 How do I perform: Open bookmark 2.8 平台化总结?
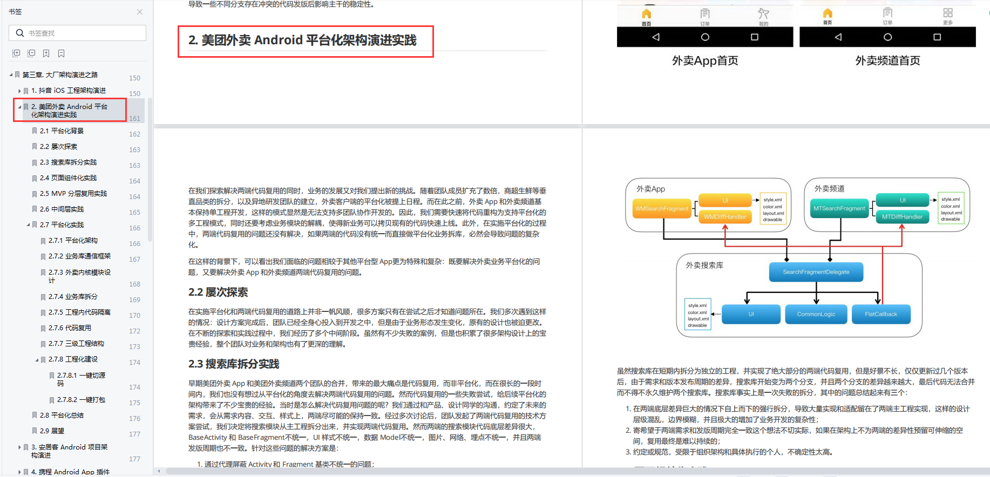(x=62, y=415)
